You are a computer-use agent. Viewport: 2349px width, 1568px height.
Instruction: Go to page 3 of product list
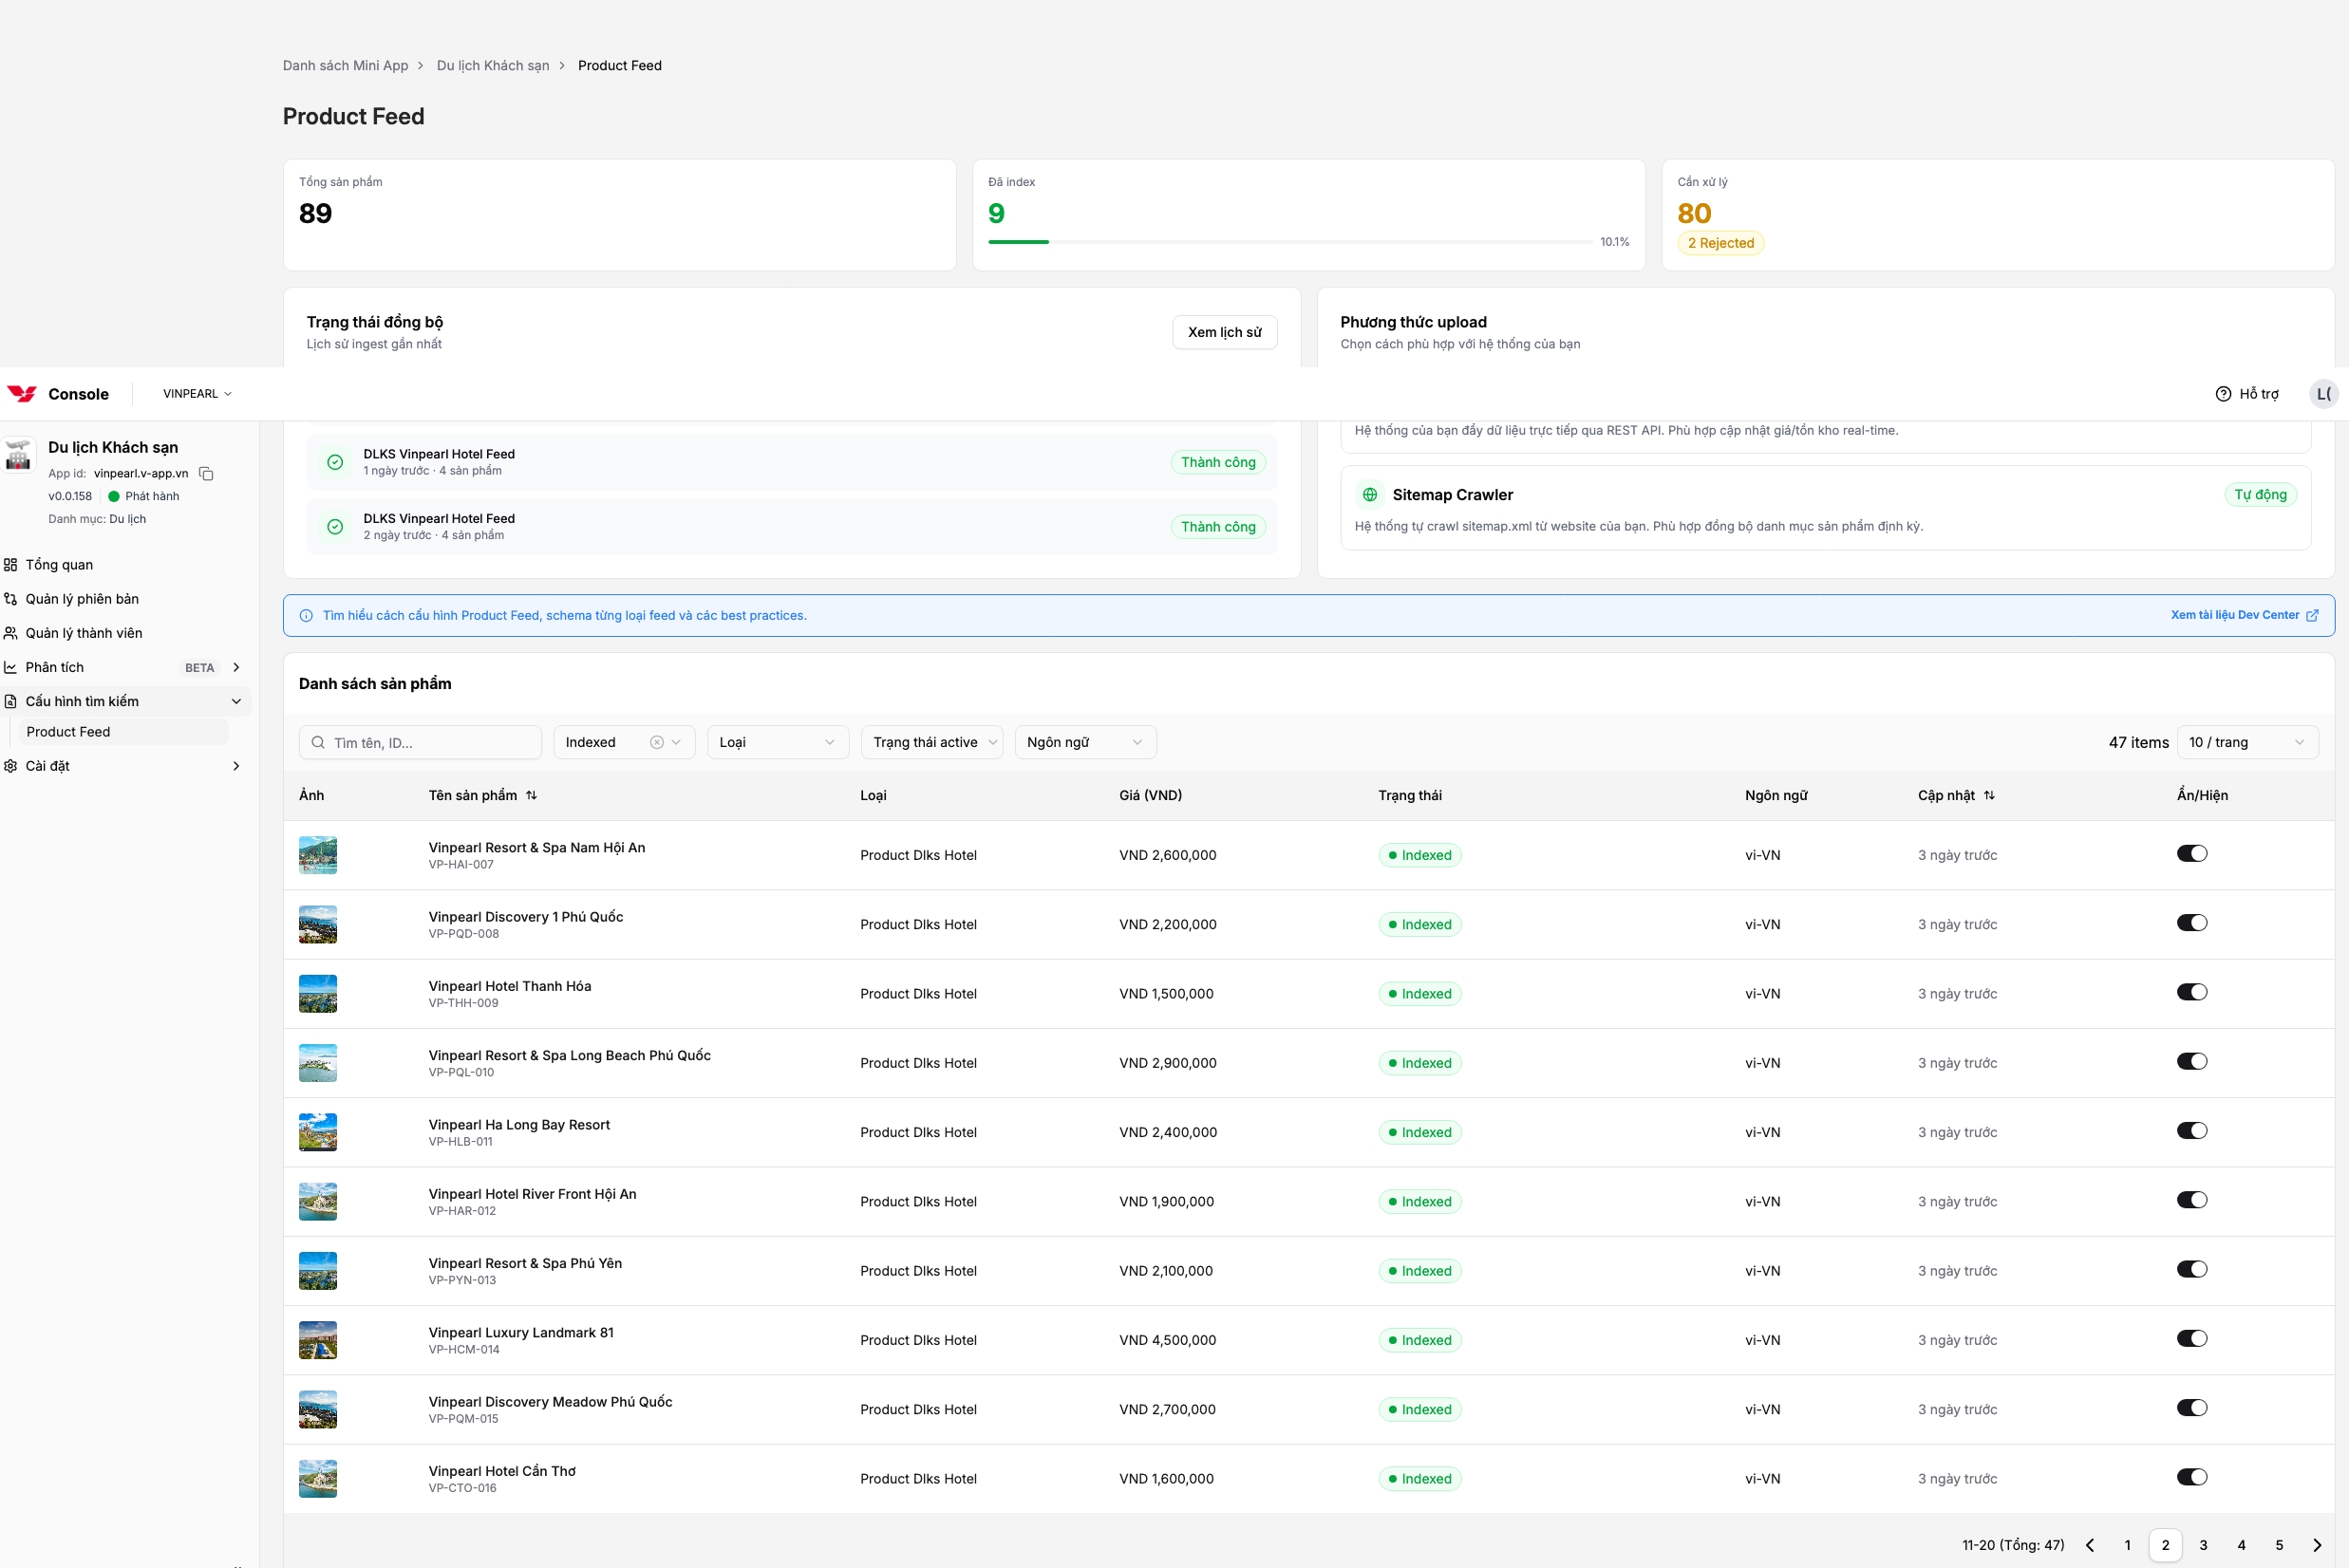click(2203, 1545)
